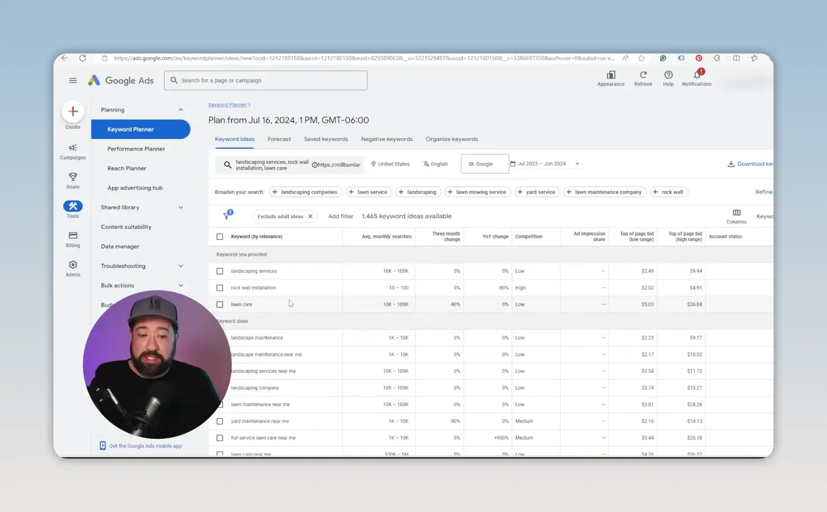Click the Download keyword ideas icon

(731, 164)
